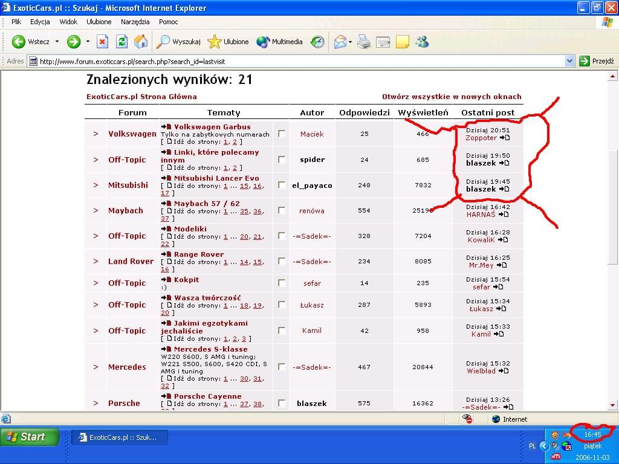This screenshot has height=464, width=619.
Task: Open author profile el_payaco
Action: point(312,185)
